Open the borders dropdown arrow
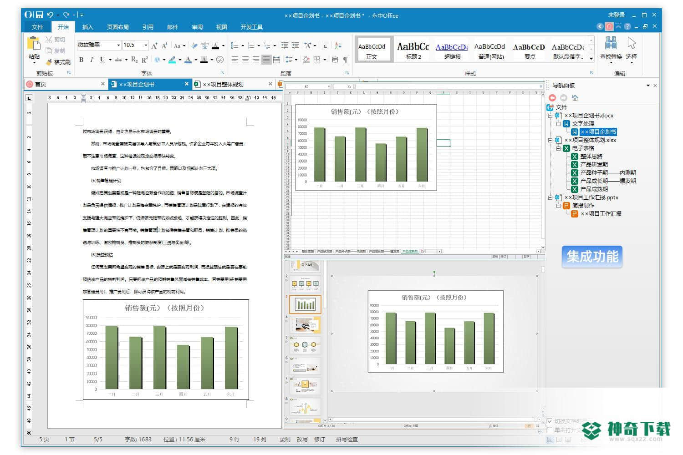This screenshot has width=683, height=455. click(325, 60)
